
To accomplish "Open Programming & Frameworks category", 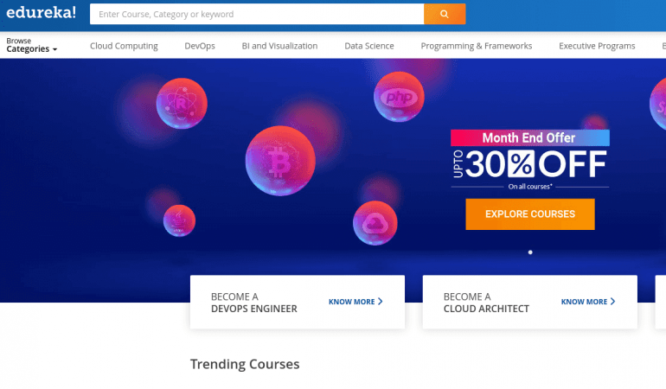I will click(476, 46).
